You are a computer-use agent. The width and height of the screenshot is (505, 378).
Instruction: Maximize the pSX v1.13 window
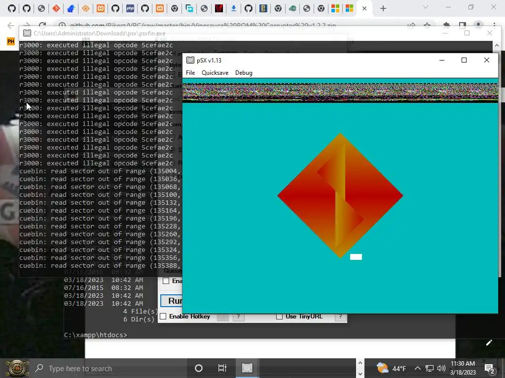click(x=464, y=60)
